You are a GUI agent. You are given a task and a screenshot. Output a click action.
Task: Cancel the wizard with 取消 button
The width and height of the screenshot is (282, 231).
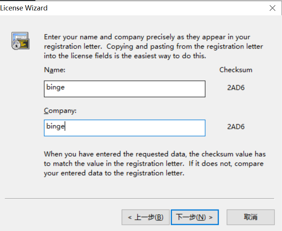coord(250,217)
